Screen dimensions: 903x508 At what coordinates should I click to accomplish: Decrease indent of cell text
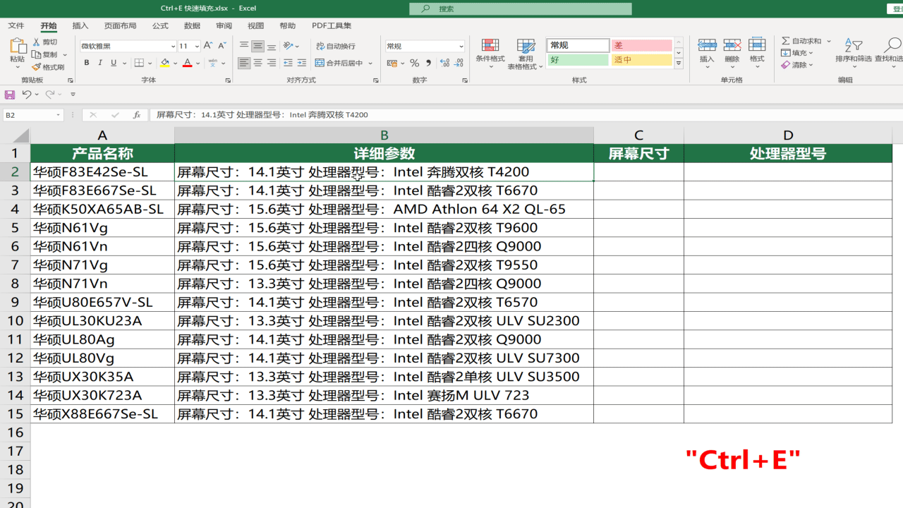[x=288, y=63]
